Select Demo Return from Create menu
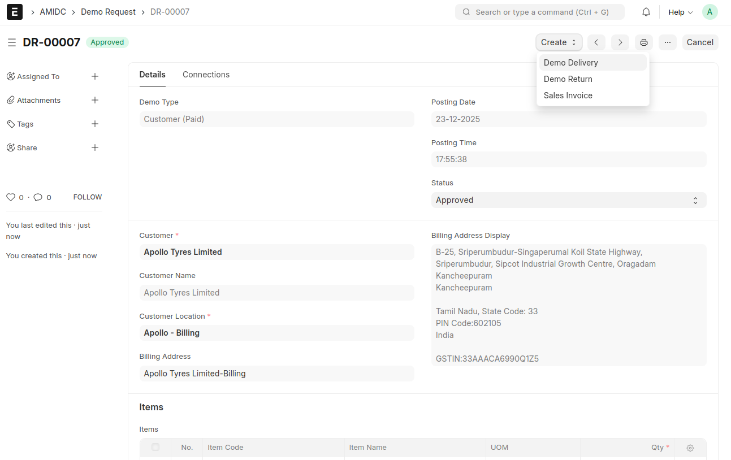Screen dimensions: 731x460 (x=568, y=79)
